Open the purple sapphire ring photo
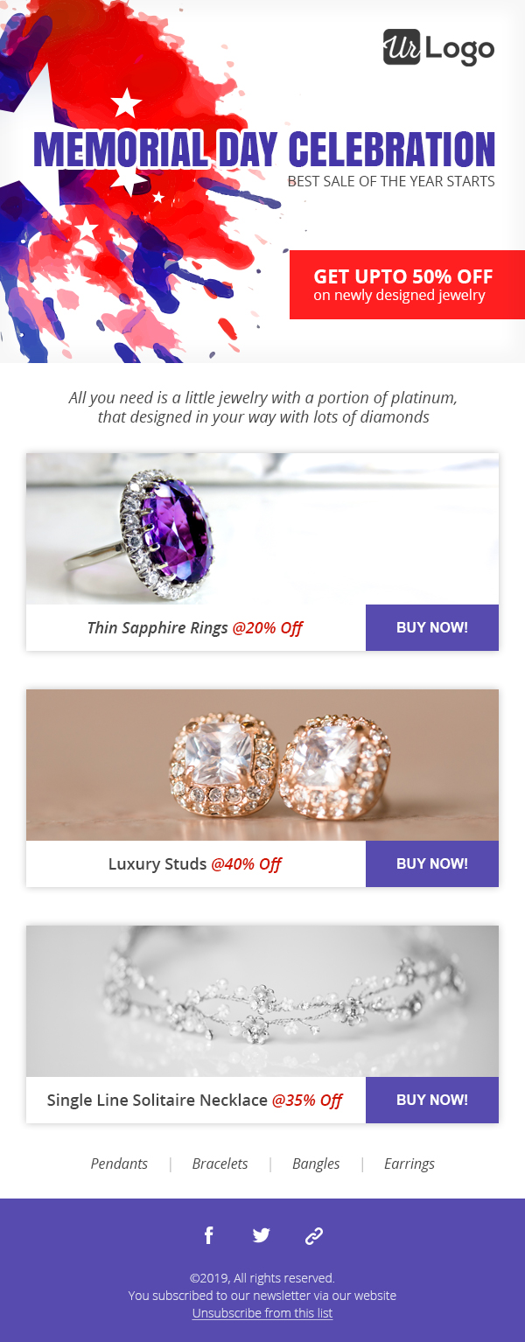 262,528
